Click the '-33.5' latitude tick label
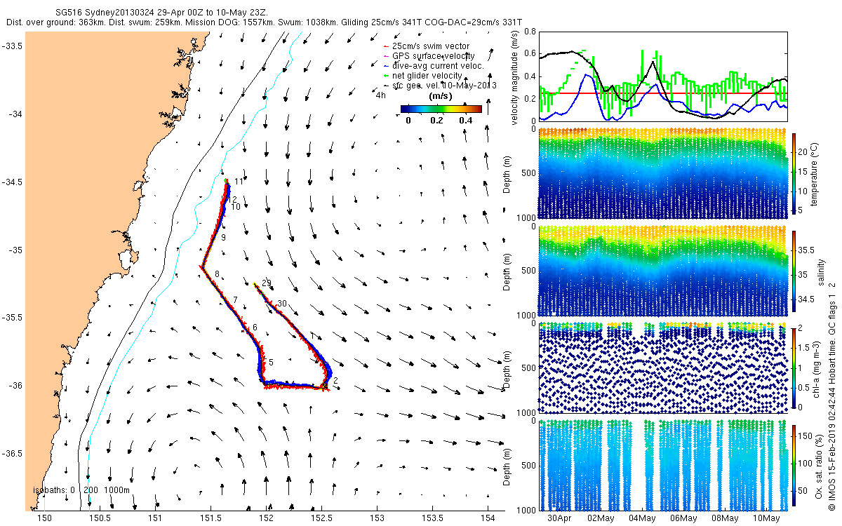This screenshot has width=842, height=526. [x=11, y=46]
